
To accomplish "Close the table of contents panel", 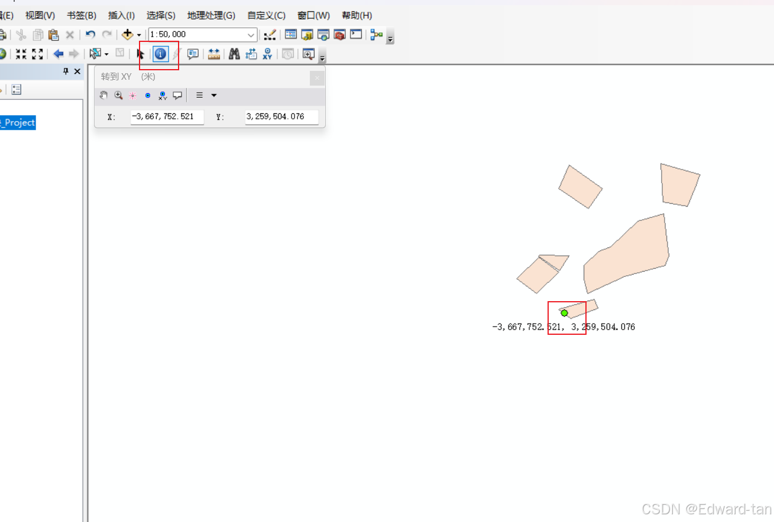I will click(x=77, y=71).
